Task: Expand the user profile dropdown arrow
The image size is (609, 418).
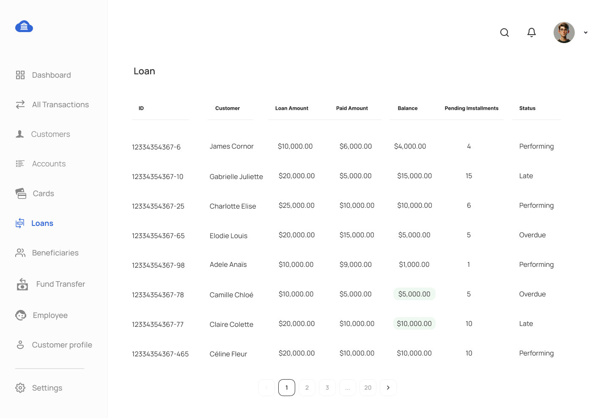Action: (x=586, y=33)
